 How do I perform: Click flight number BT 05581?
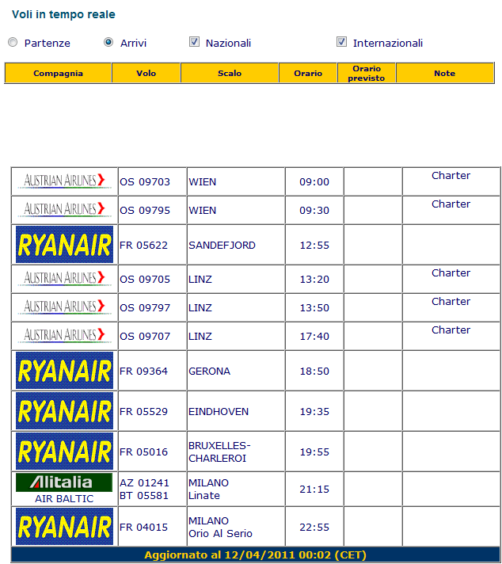coord(144,496)
